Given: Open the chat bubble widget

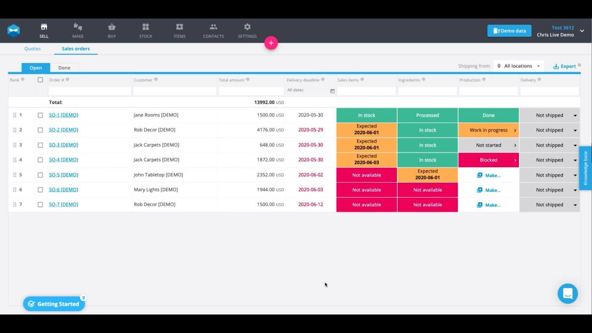Looking at the screenshot, I should tap(567, 294).
